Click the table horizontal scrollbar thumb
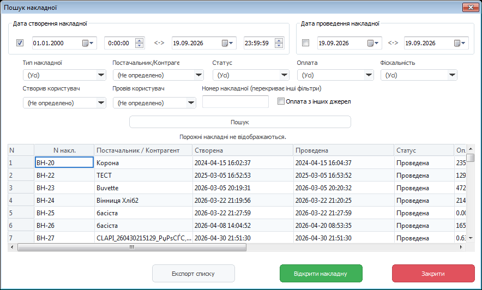This screenshot has width=482, height=290. pos(132,247)
